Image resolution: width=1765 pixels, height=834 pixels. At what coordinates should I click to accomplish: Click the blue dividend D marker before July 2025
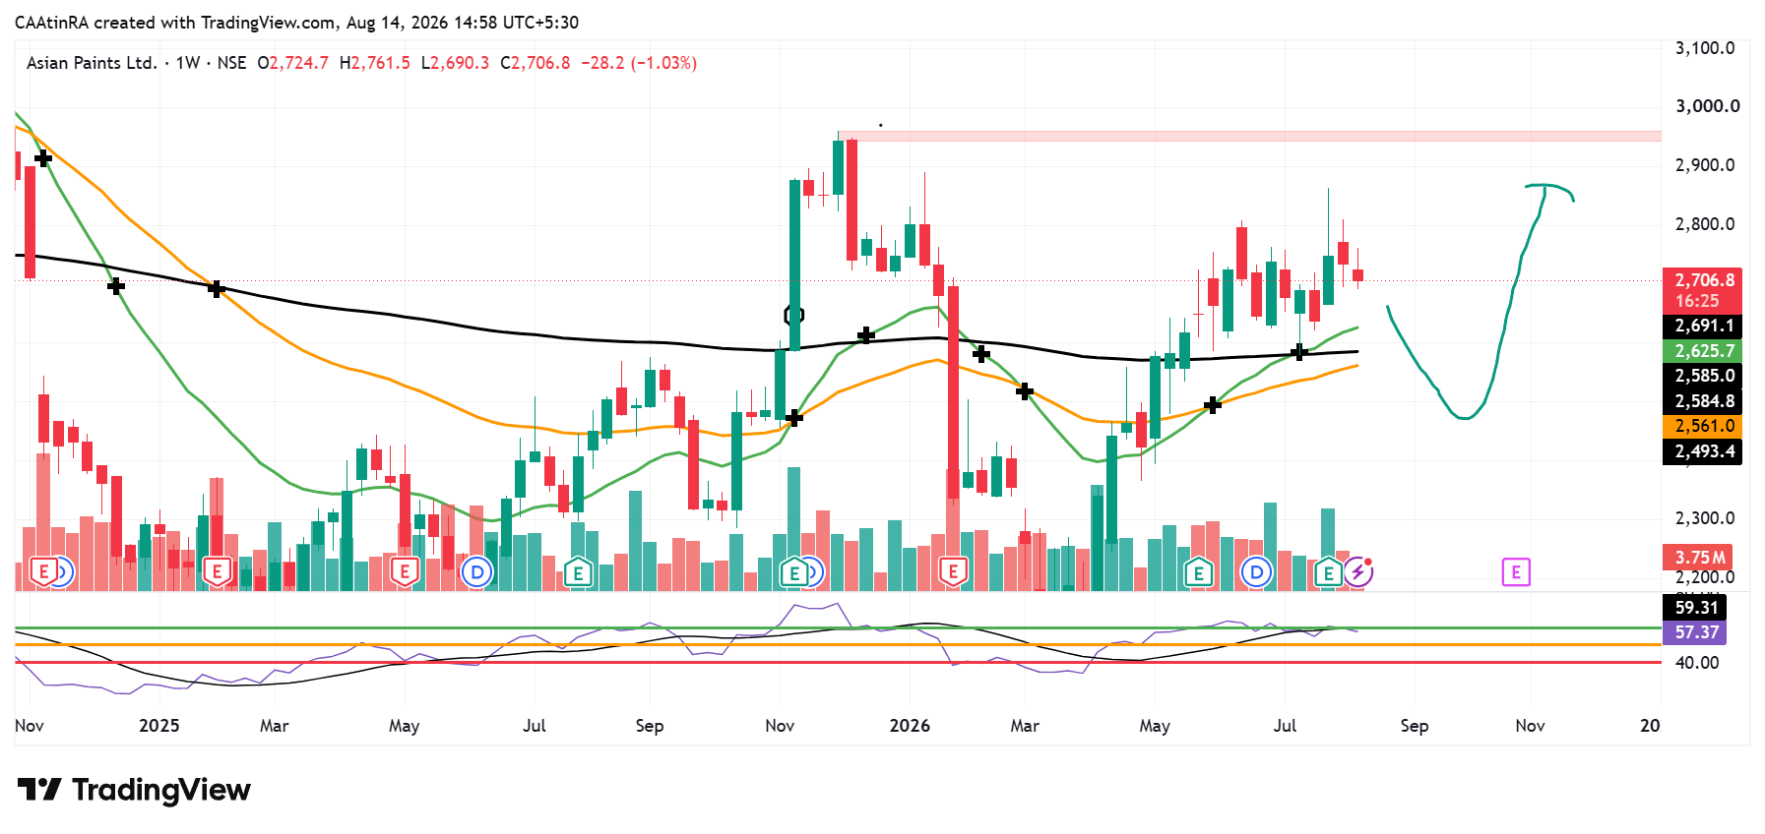pos(477,571)
